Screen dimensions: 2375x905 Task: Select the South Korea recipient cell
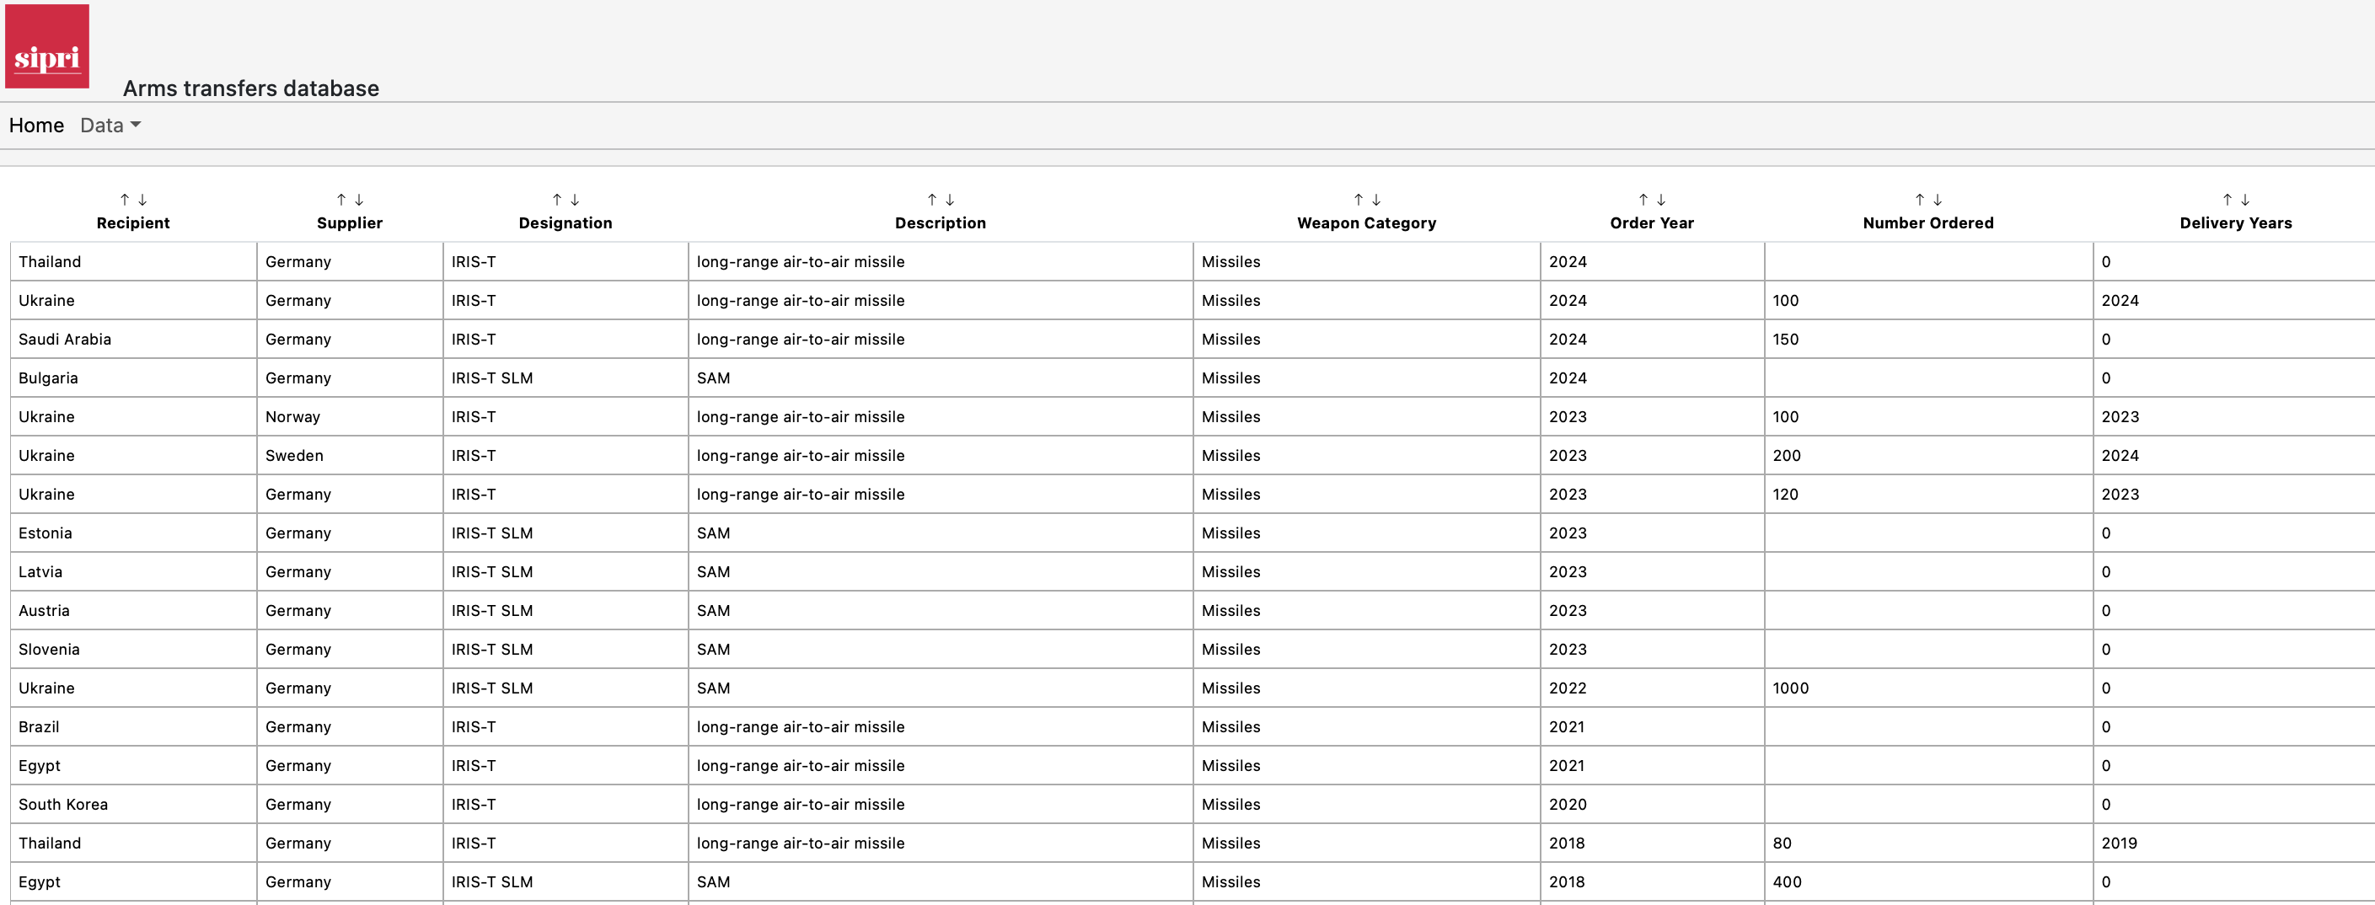tap(134, 804)
